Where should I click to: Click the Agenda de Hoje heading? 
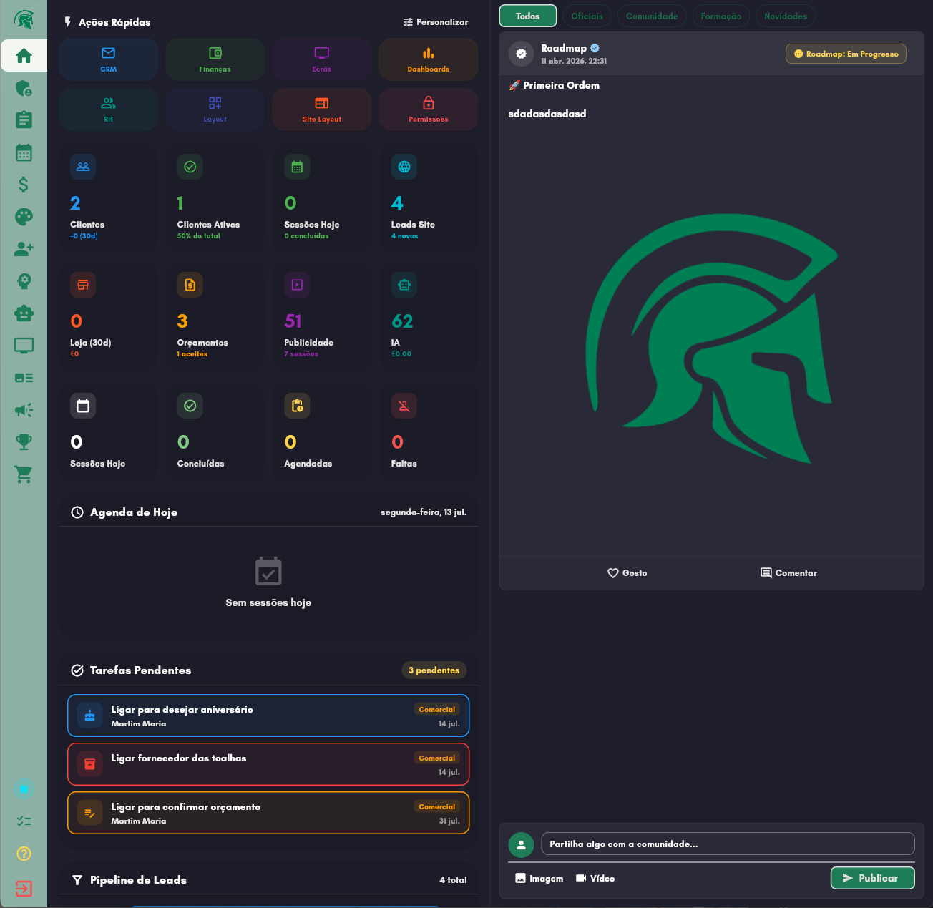click(x=134, y=512)
